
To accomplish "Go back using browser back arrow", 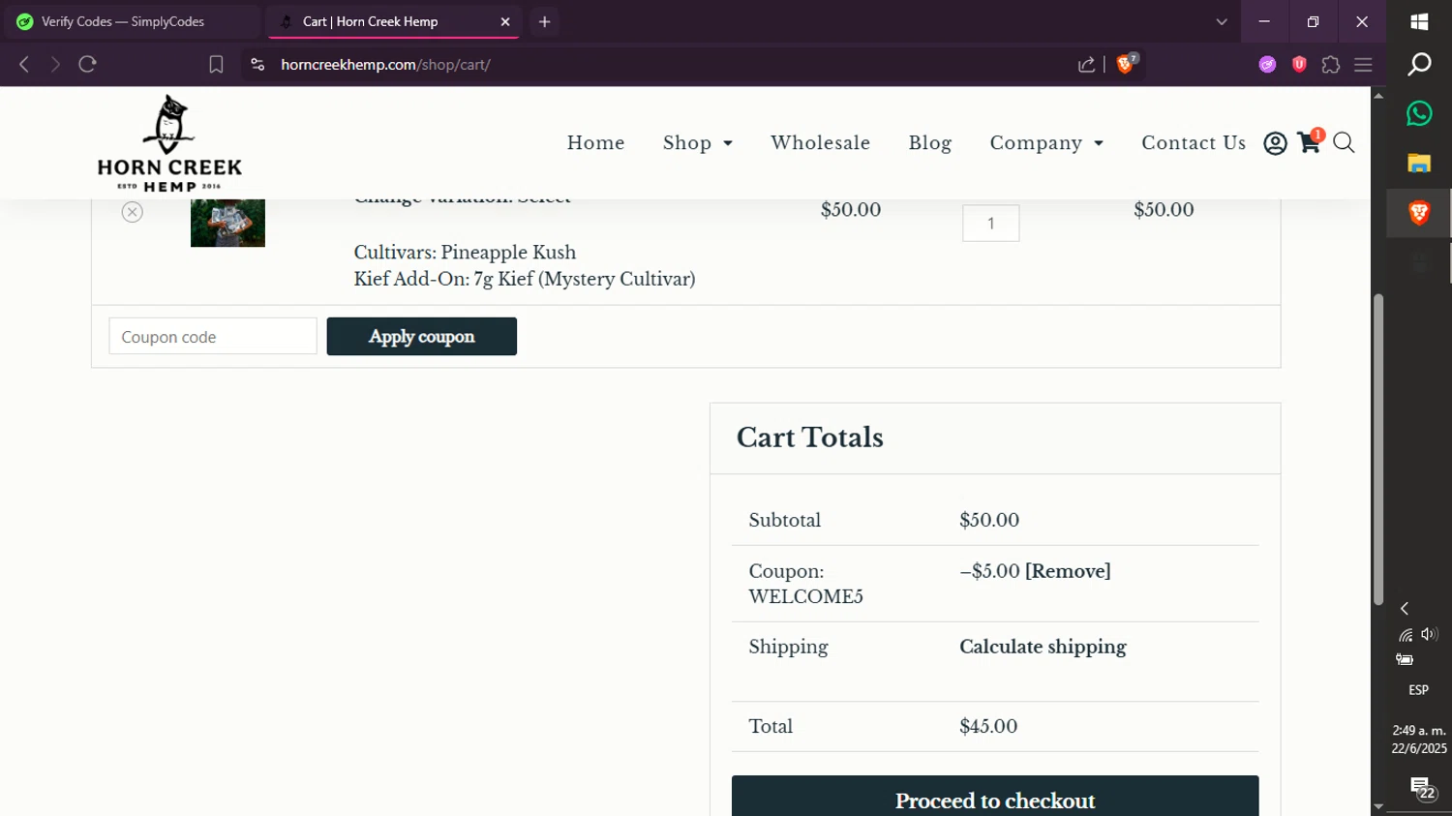I will 24,64.
